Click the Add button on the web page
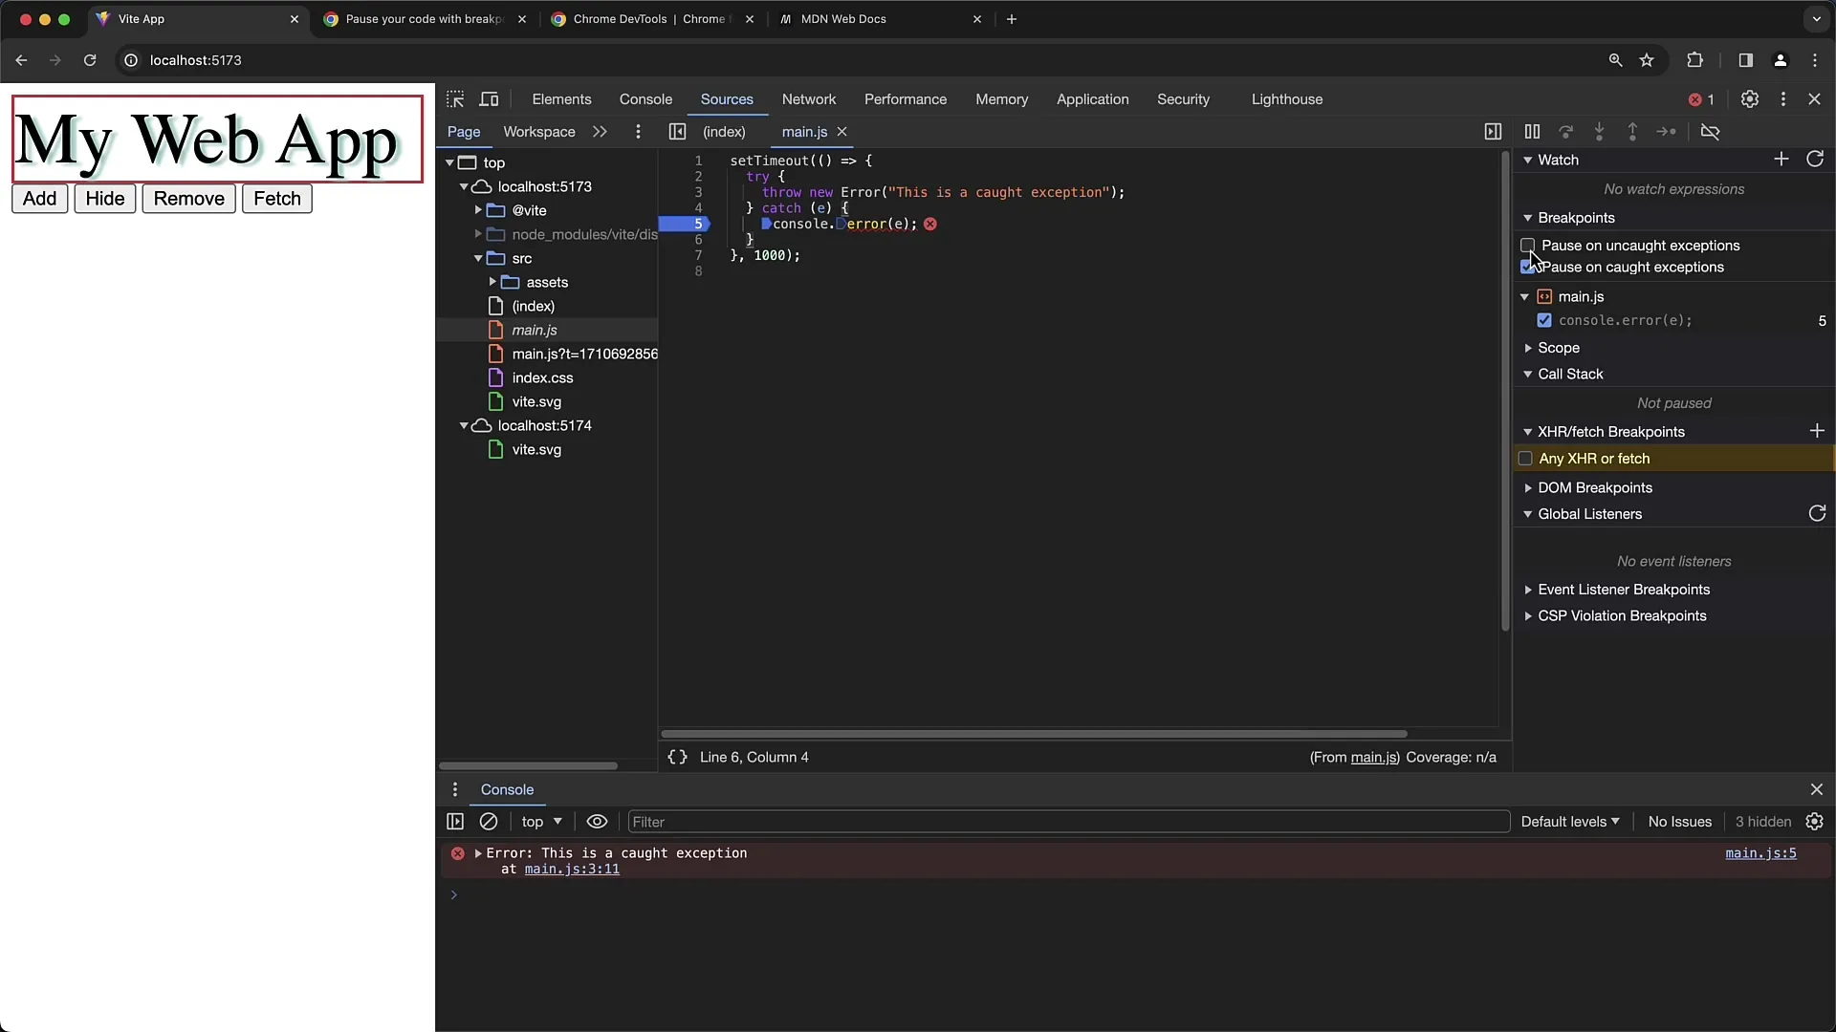The width and height of the screenshot is (1836, 1032). [x=39, y=198]
